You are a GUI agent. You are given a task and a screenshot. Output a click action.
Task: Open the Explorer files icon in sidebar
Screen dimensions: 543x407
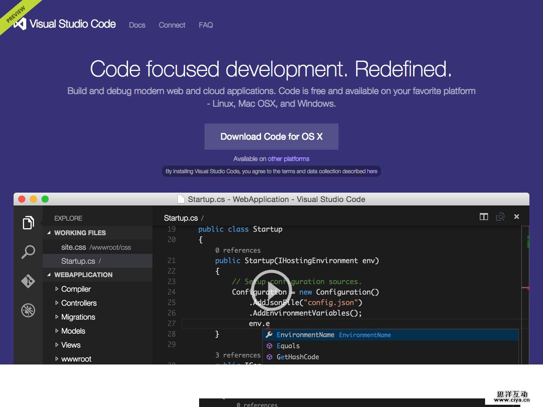28,222
